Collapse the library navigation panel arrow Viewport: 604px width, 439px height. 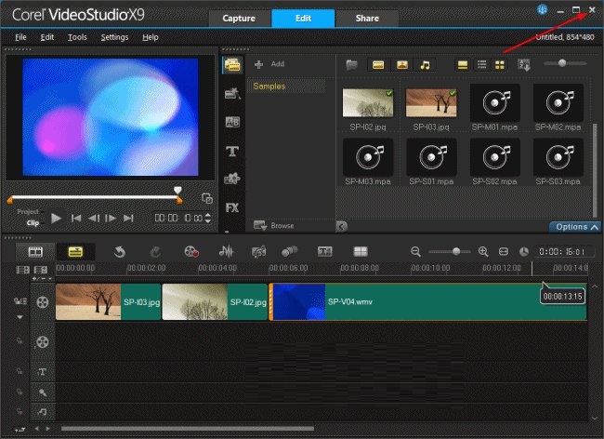342,226
